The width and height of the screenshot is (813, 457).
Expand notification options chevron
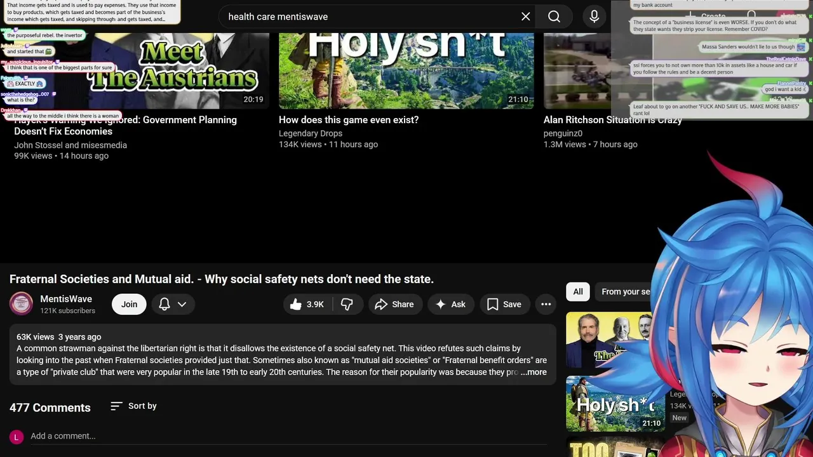point(182,305)
